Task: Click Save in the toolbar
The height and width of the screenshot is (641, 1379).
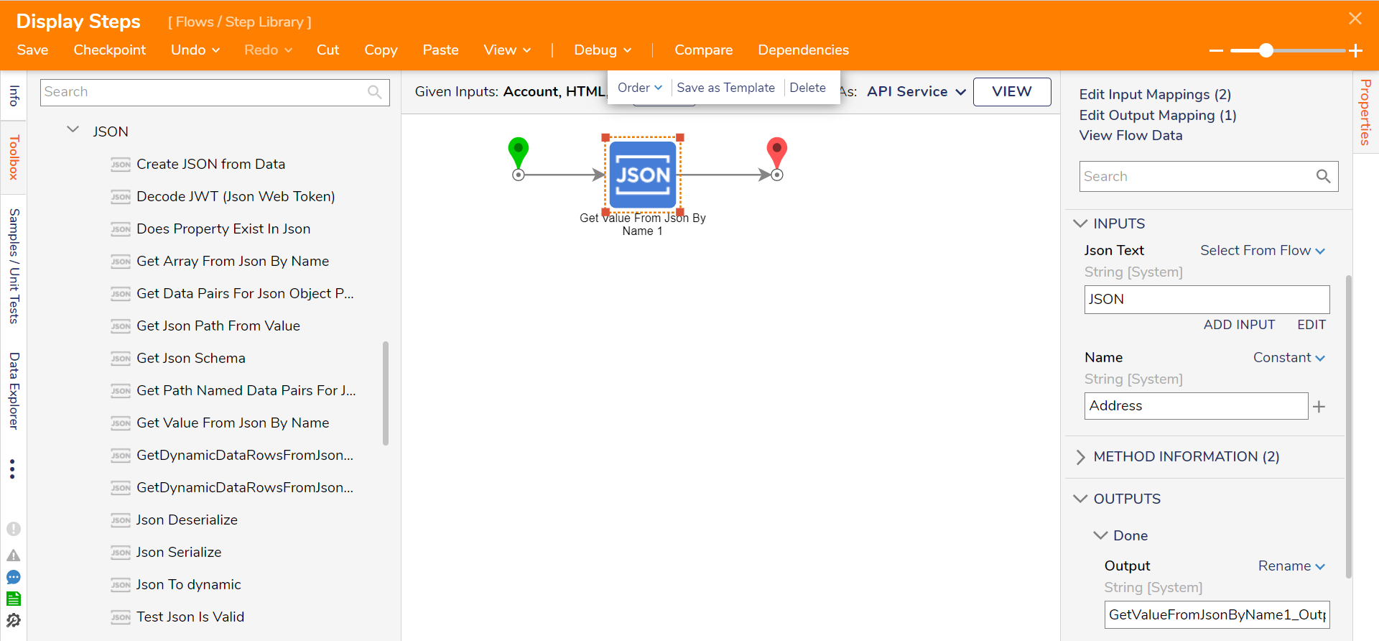Action: click(x=32, y=50)
